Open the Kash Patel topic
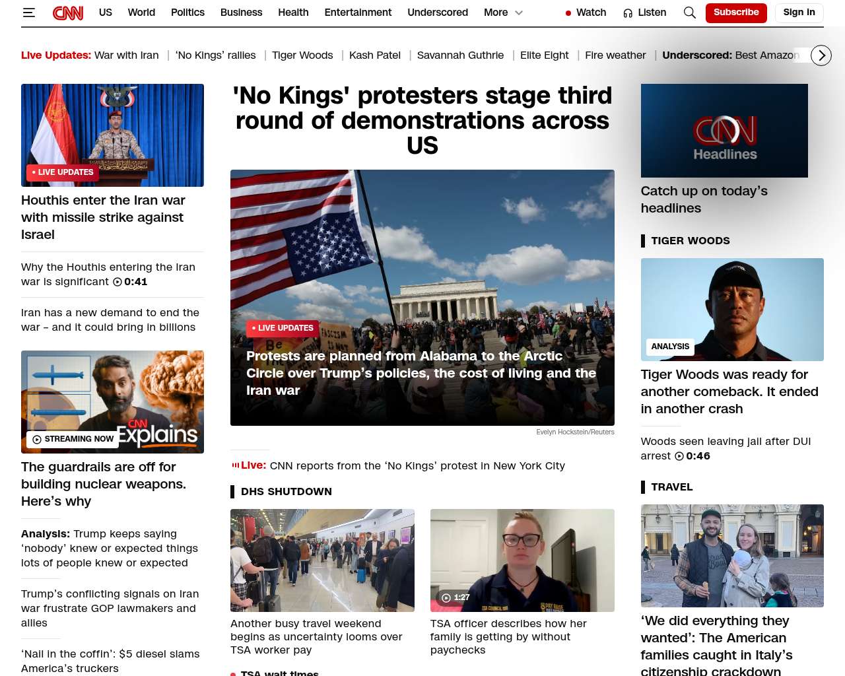The image size is (845, 676). point(375,55)
